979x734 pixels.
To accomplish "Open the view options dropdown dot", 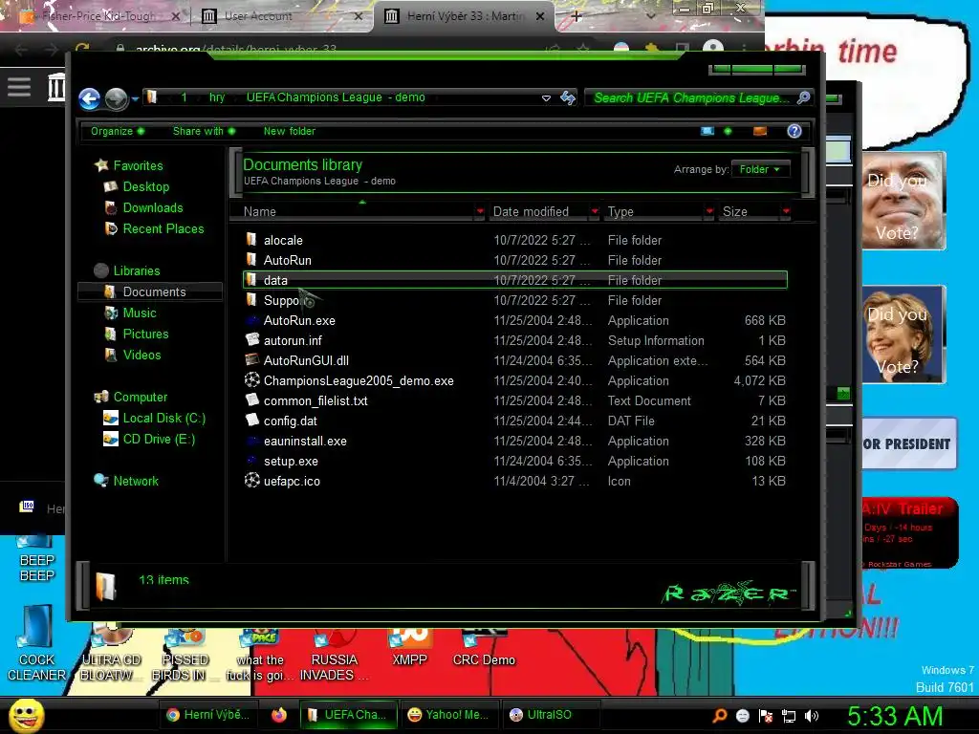I will pyautogui.click(x=728, y=131).
